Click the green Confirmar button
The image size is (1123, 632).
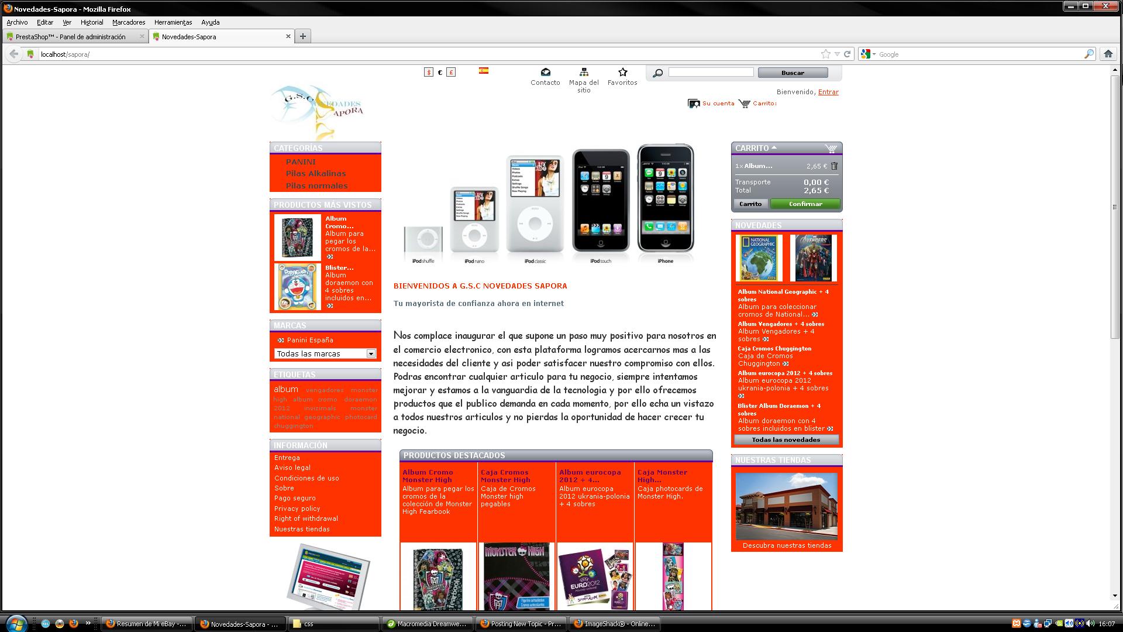pos(805,204)
